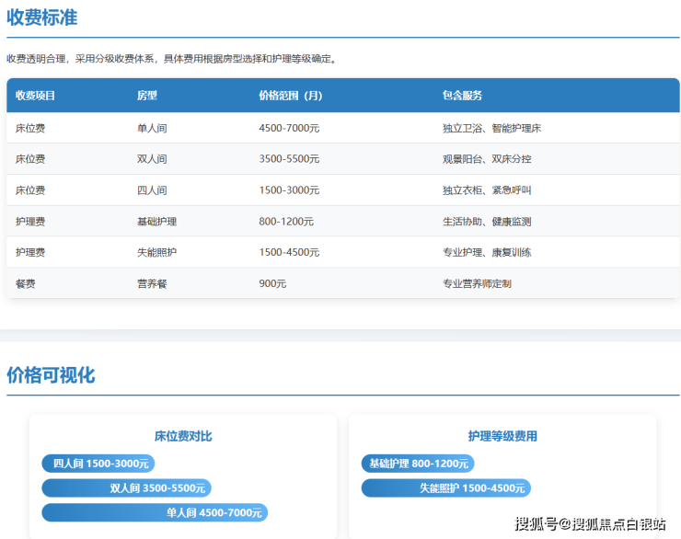Click the 收费项目 column header
The height and width of the screenshot is (539, 681).
tap(36, 96)
